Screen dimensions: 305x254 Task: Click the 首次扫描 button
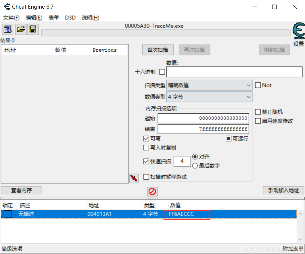pos(158,50)
